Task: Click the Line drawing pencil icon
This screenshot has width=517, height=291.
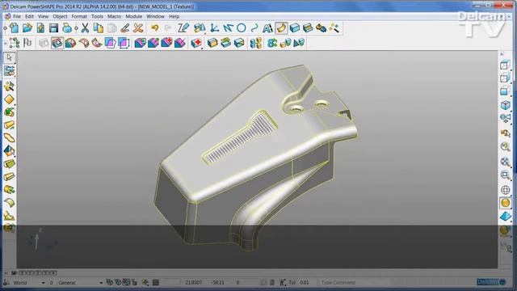Action: tap(183, 28)
